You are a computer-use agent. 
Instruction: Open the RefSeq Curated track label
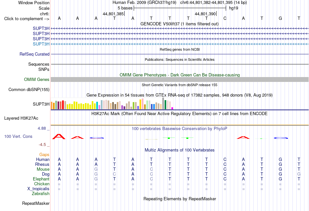pyautogui.click(x=34, y=54)
